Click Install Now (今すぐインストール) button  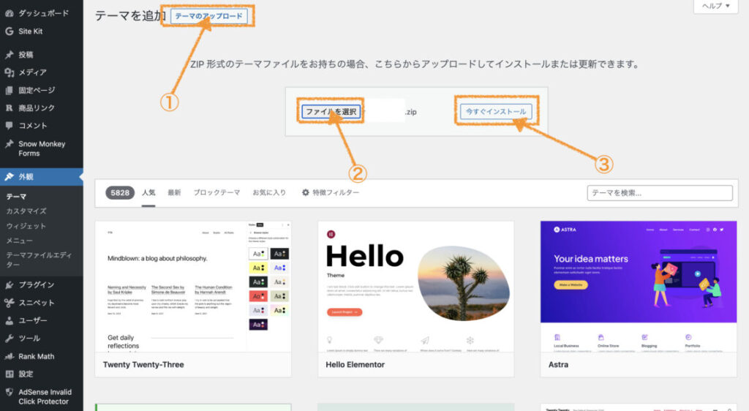tap(495, 112)
